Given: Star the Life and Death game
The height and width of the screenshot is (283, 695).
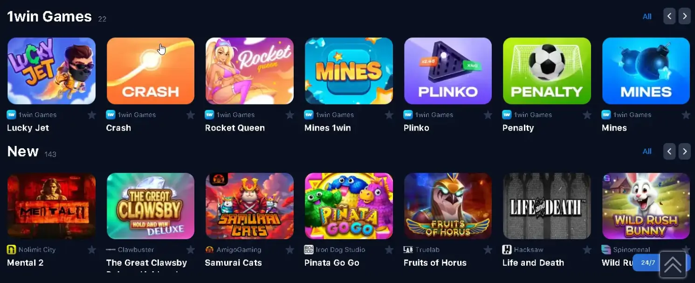Looking at the screenshot, I should 587,249.
